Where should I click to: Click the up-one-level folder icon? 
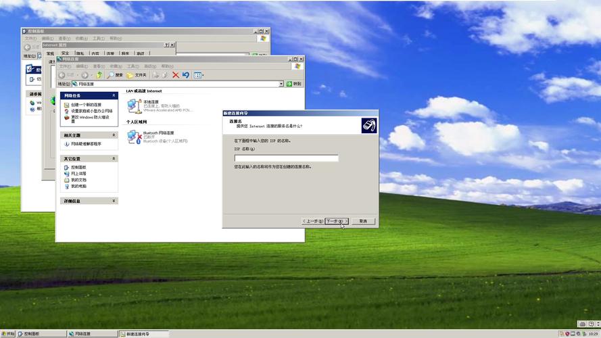[x=99, y=75]
